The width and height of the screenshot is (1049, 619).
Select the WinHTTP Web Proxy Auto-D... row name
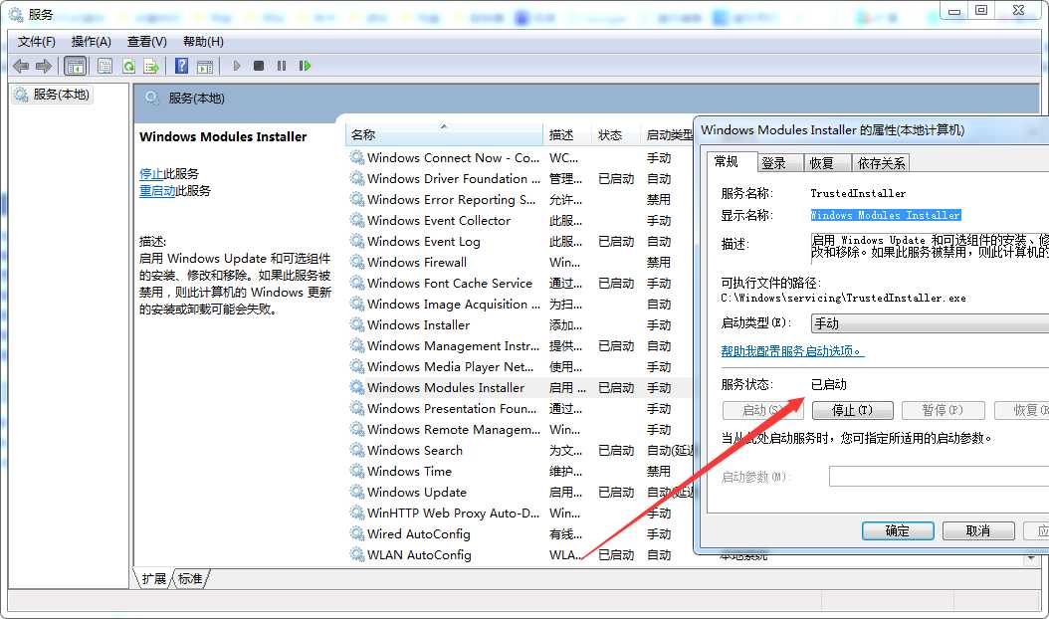click(x=453, y=513)
